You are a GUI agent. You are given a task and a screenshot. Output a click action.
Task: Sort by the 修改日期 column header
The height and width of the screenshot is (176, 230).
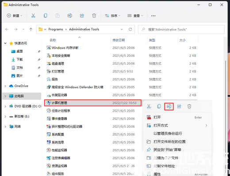[x=119, y=40]
